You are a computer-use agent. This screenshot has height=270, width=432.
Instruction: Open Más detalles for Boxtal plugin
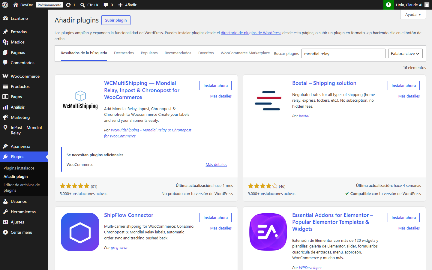click(409, 96)
